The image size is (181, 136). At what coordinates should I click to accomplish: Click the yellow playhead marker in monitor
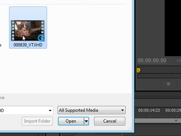138,70
